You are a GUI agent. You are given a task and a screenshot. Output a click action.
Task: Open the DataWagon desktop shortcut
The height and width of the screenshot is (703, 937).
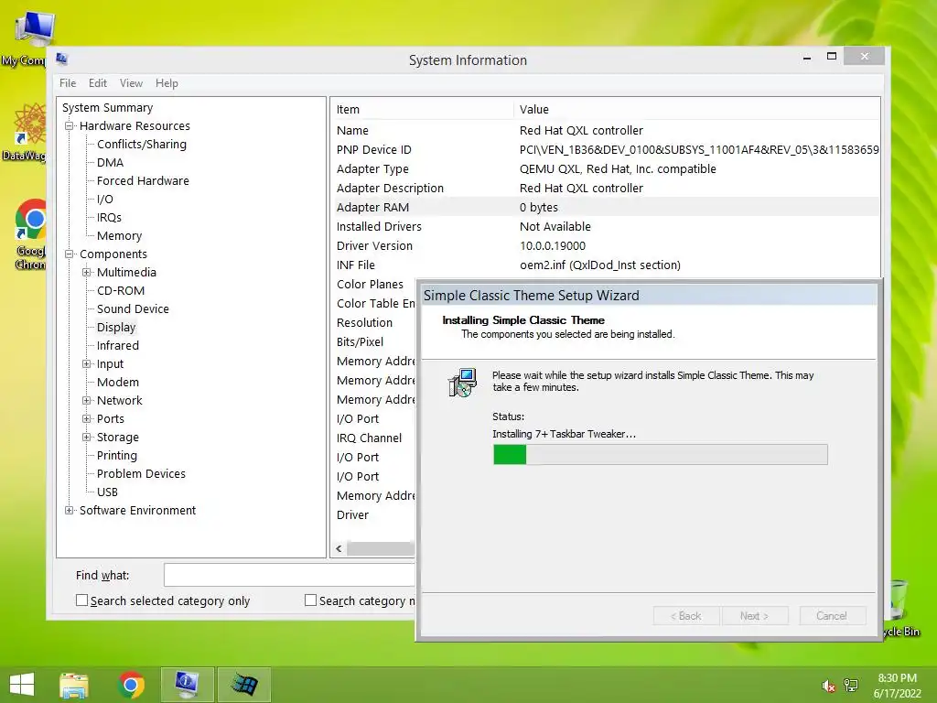click(27, 132)
